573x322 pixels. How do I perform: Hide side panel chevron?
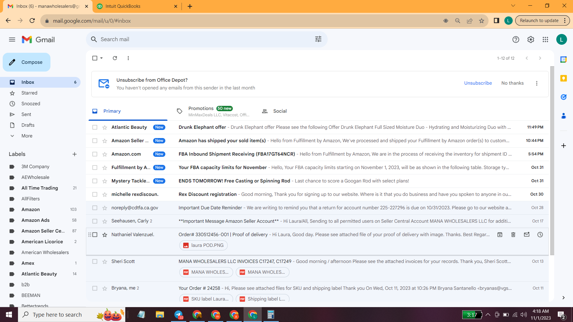pyautogui.click(x=563, y=298)
